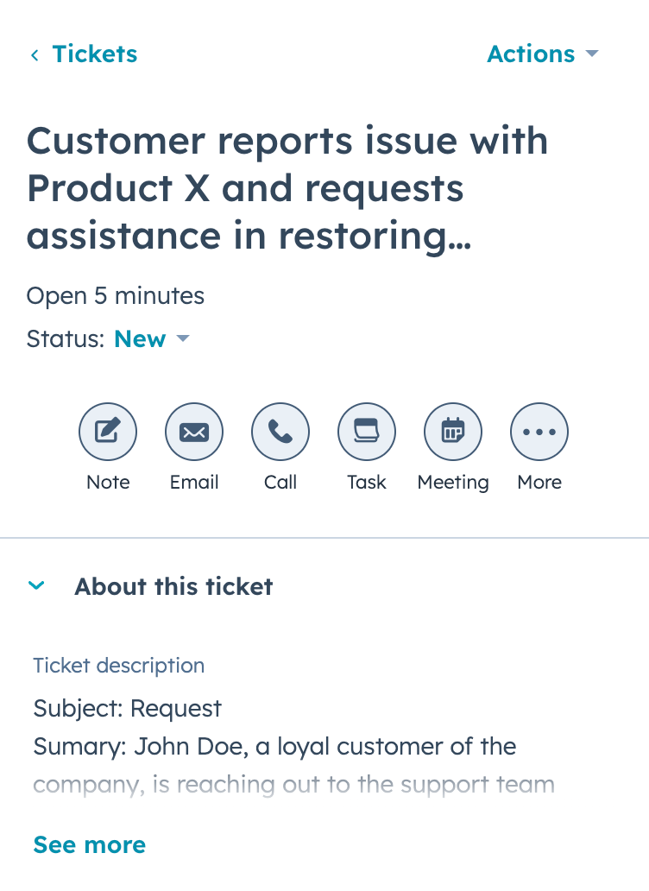Select the Meeting label under its icon

(453, 483)
